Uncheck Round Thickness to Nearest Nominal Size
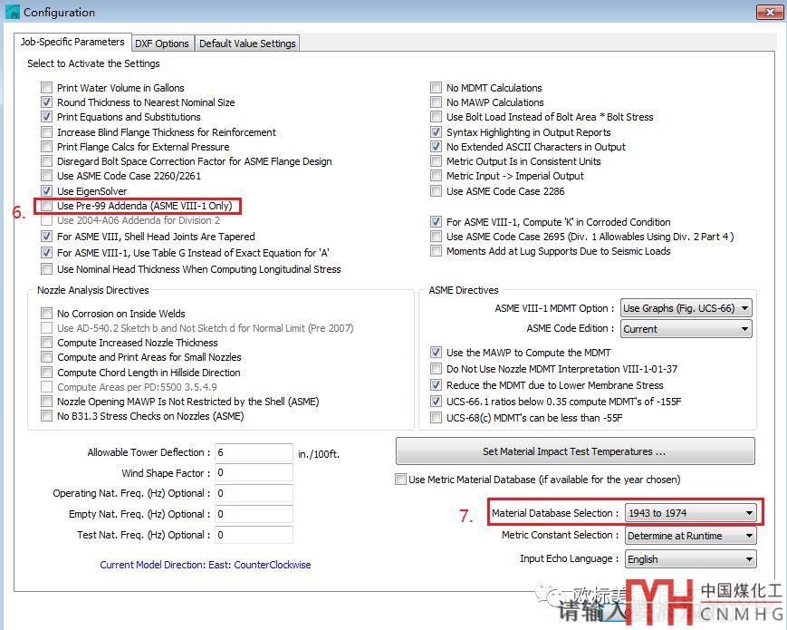This screenshot has height=630, width=787. pos(47,102)
